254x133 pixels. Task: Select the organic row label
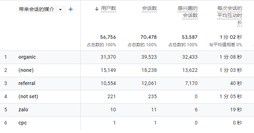[27, 57]
